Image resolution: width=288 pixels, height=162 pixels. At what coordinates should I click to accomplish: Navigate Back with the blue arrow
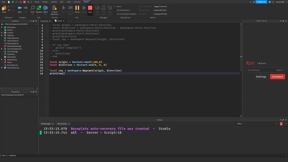point(20,8)
